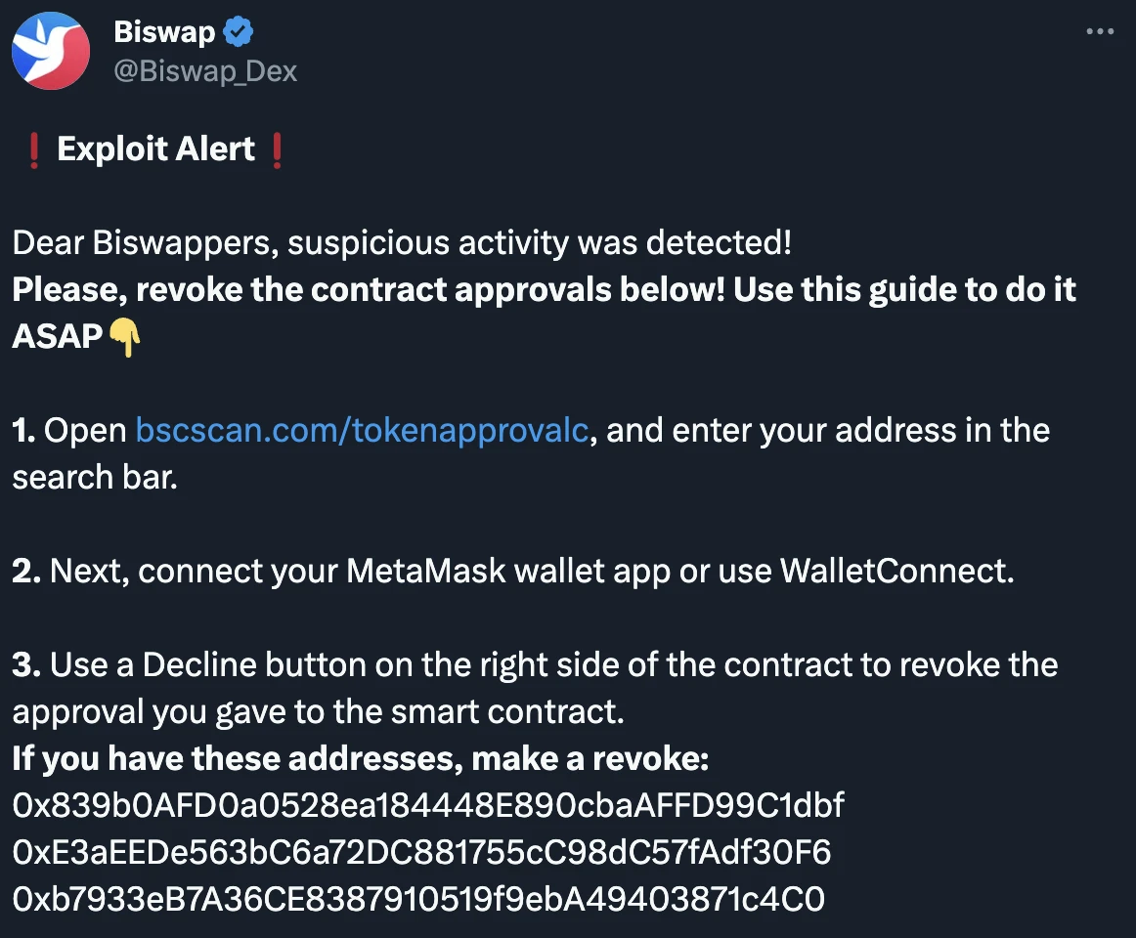
Task: Click the red exclamation icon after Exploit Alert
Action: [x=277, y=149]
